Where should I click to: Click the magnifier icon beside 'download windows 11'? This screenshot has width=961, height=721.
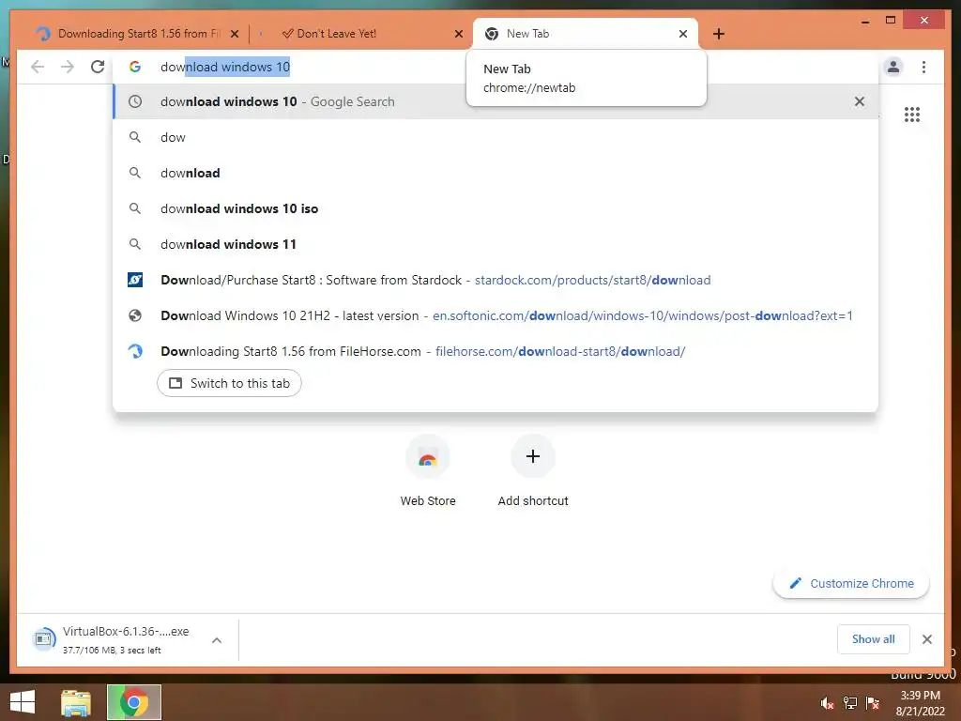pyautogui.click(x=135, y=244)
